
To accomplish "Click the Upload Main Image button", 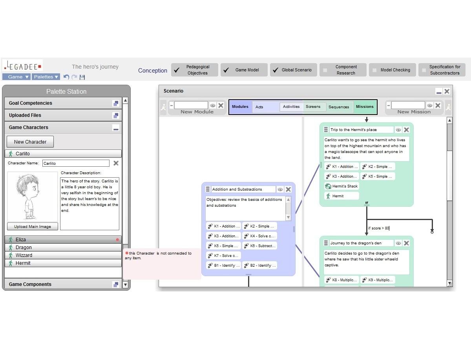I will coord(32,226).
